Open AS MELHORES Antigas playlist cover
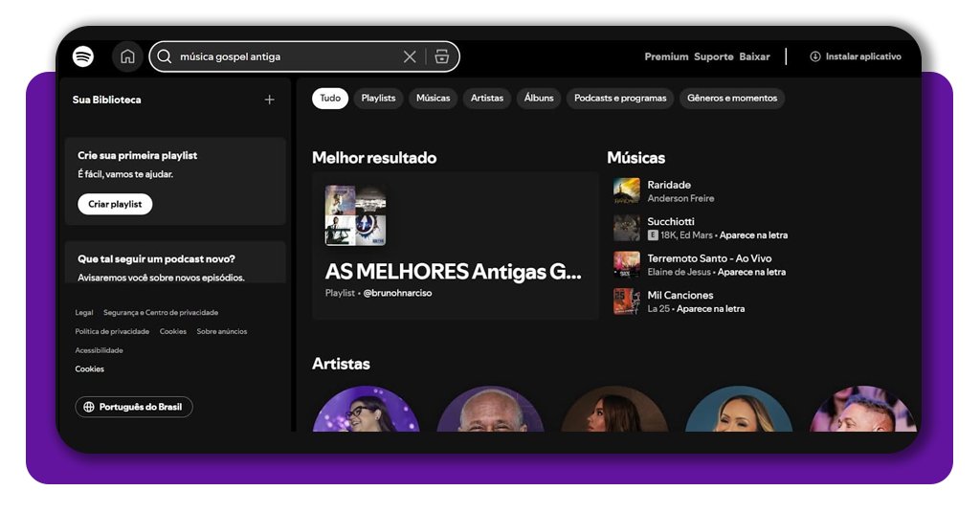980x513 pixels. pos(356,215)
